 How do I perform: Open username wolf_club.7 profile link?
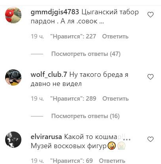pos(49,75)
